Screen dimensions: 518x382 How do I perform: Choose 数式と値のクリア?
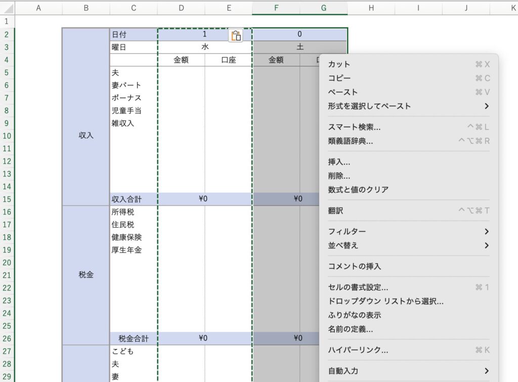point(358,190)
